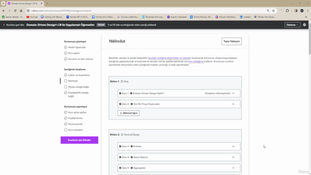Open a new browser tab with plus

tap(47, 3)
